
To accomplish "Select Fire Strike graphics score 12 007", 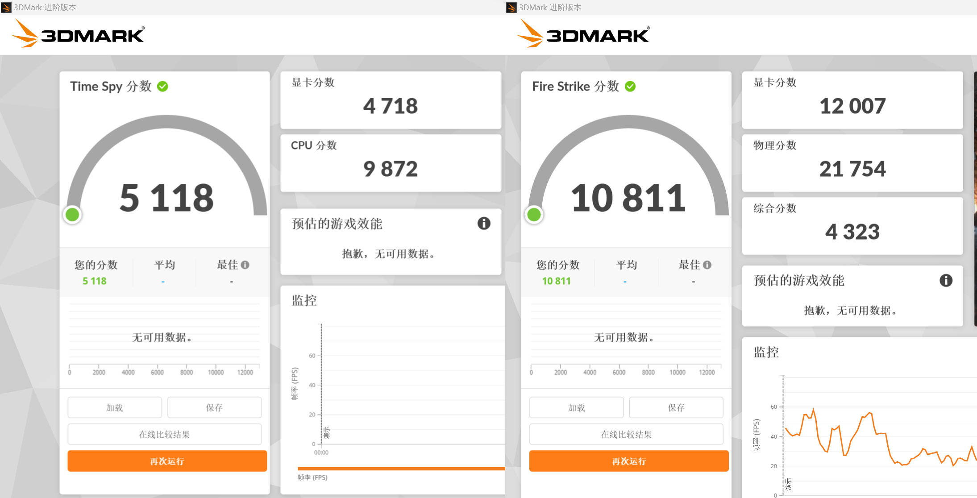I will pos(852,106).
